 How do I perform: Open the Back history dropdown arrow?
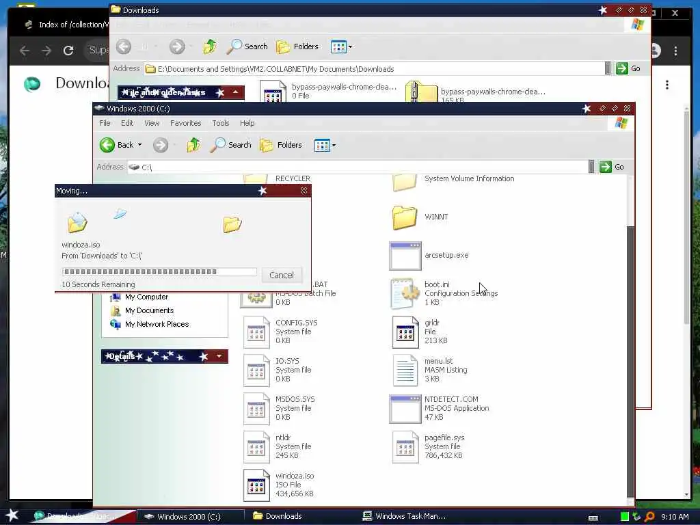139,145
